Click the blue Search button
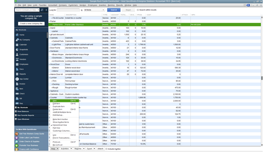 pyautogui.click(x=114, y=10)
